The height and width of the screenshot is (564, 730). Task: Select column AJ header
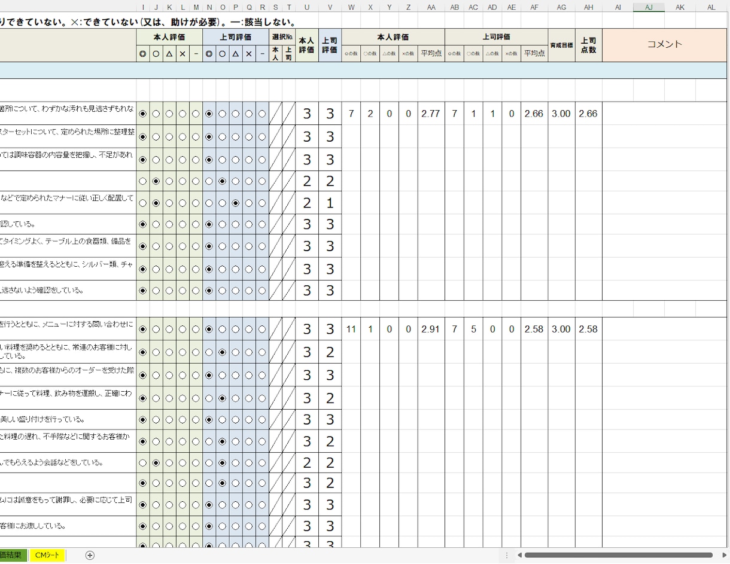coord(649,7)
